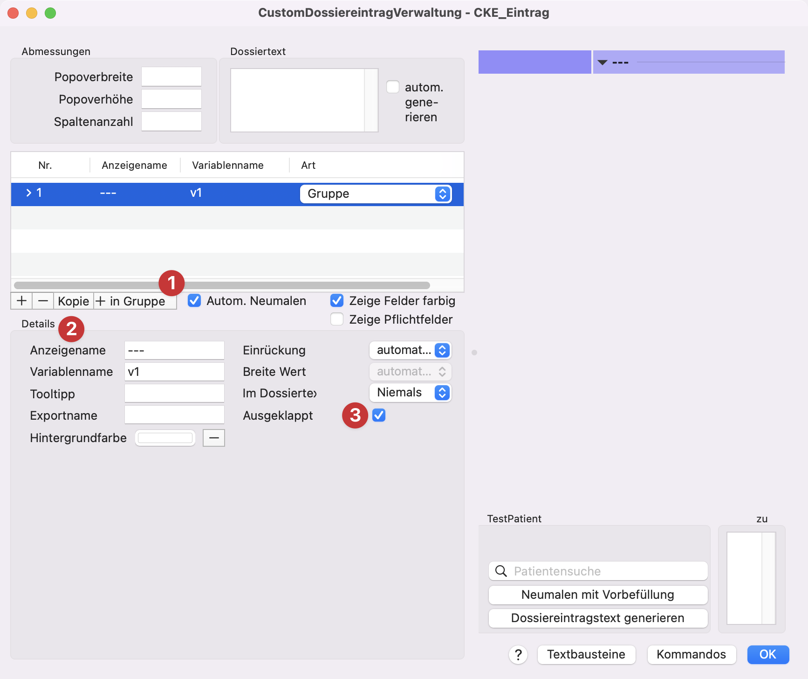
Task: Uncheck Zeige Felder farbig
Action: [x=337, y=301]
